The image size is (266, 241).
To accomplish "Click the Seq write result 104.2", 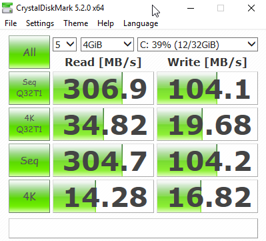I will (207, 160).
